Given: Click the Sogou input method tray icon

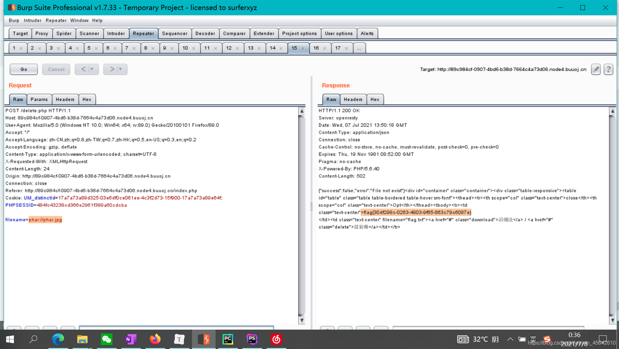Looking at the screenshot, I should point(547,339).
